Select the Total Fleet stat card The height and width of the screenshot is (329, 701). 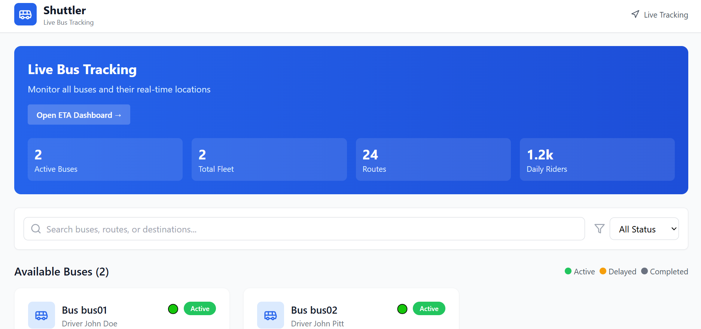[x=269, y=159]
